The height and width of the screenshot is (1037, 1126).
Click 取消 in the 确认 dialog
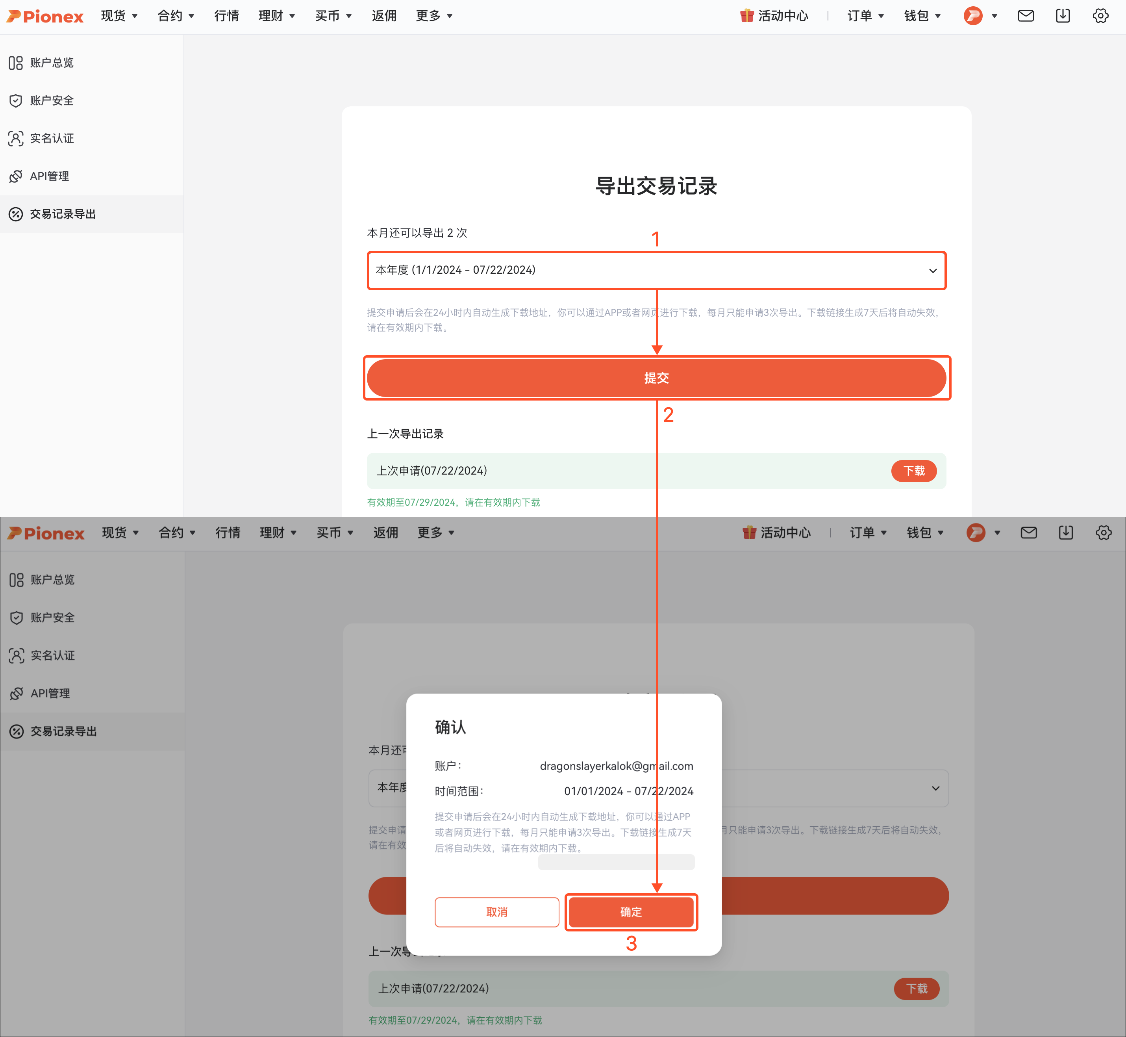496,913
